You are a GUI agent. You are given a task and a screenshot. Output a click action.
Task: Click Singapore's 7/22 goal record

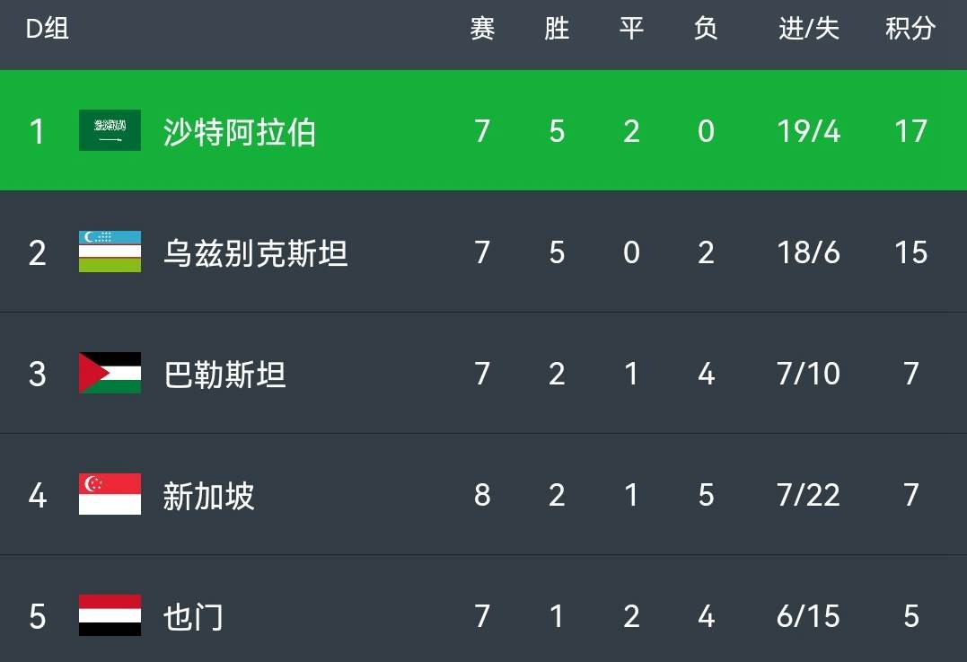[808, 495]
